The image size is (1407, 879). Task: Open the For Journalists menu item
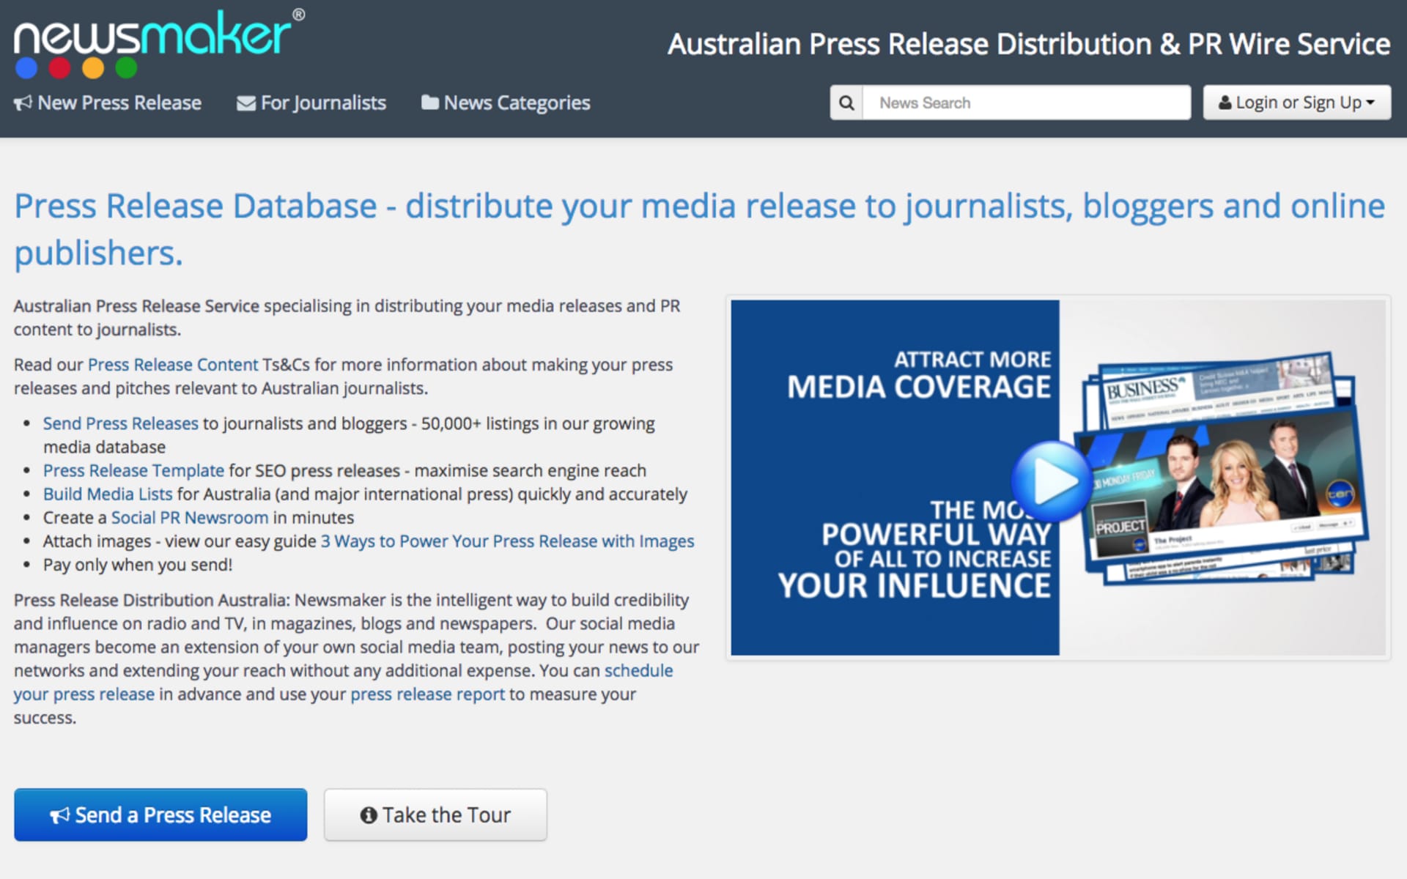pyautogui.click(x=311, y=103)
